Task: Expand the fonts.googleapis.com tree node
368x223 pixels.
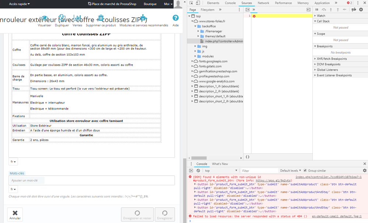Action: tap(192, 61)
